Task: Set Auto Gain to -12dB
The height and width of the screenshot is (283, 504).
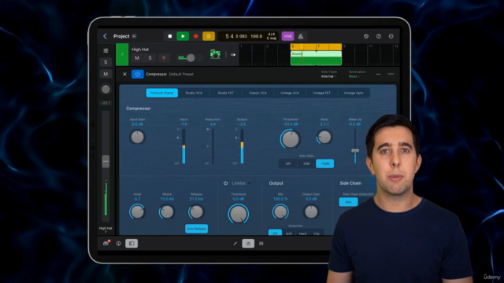Action: point(325,164)
